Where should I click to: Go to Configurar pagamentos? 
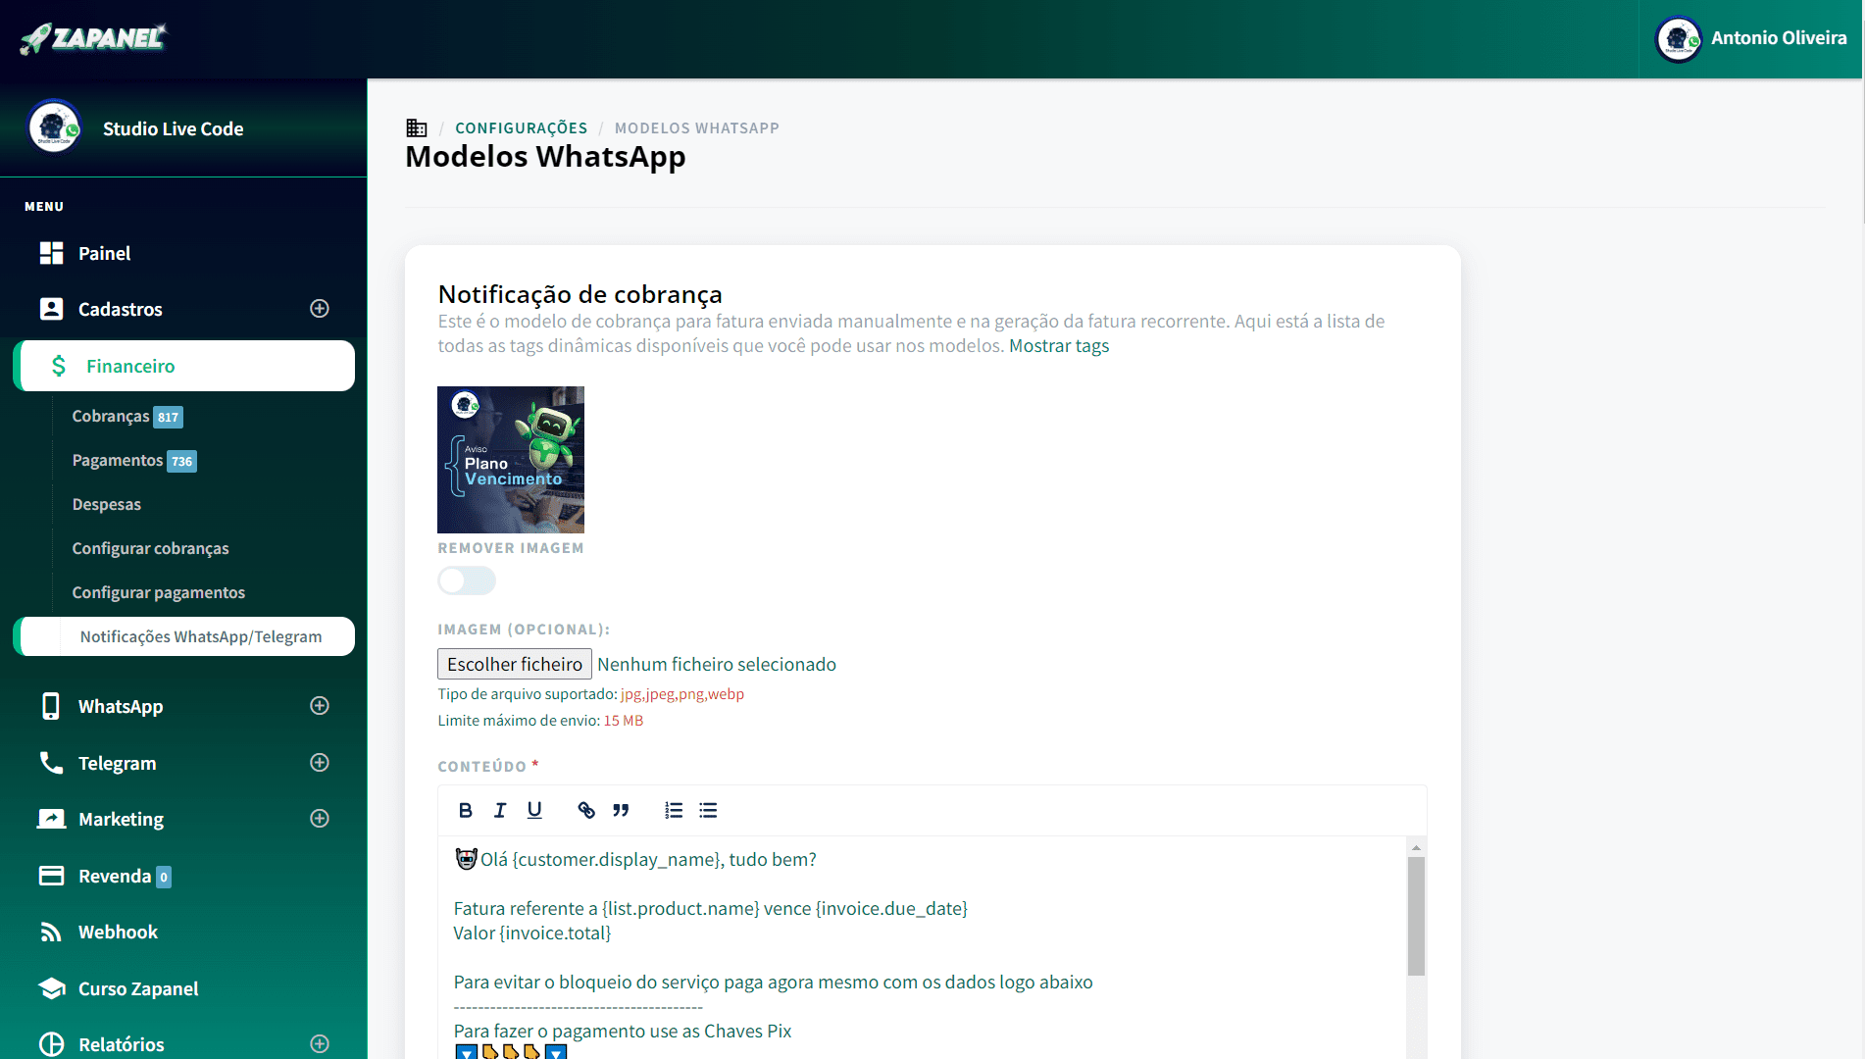(x=158, y=592)
